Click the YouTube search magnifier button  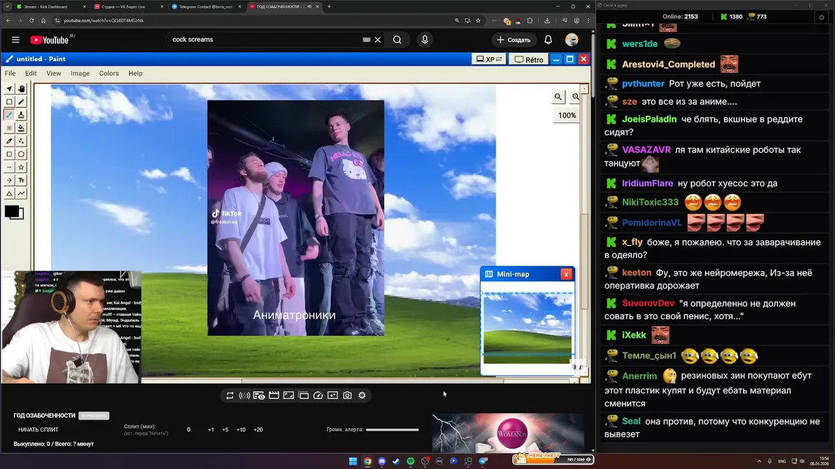pyautogui.click(x=397, y=40)
